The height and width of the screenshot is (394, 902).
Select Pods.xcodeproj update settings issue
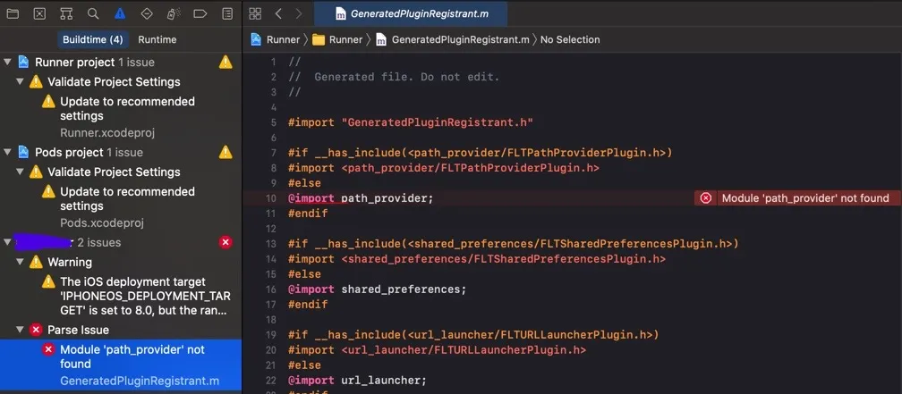pos(121,207)
